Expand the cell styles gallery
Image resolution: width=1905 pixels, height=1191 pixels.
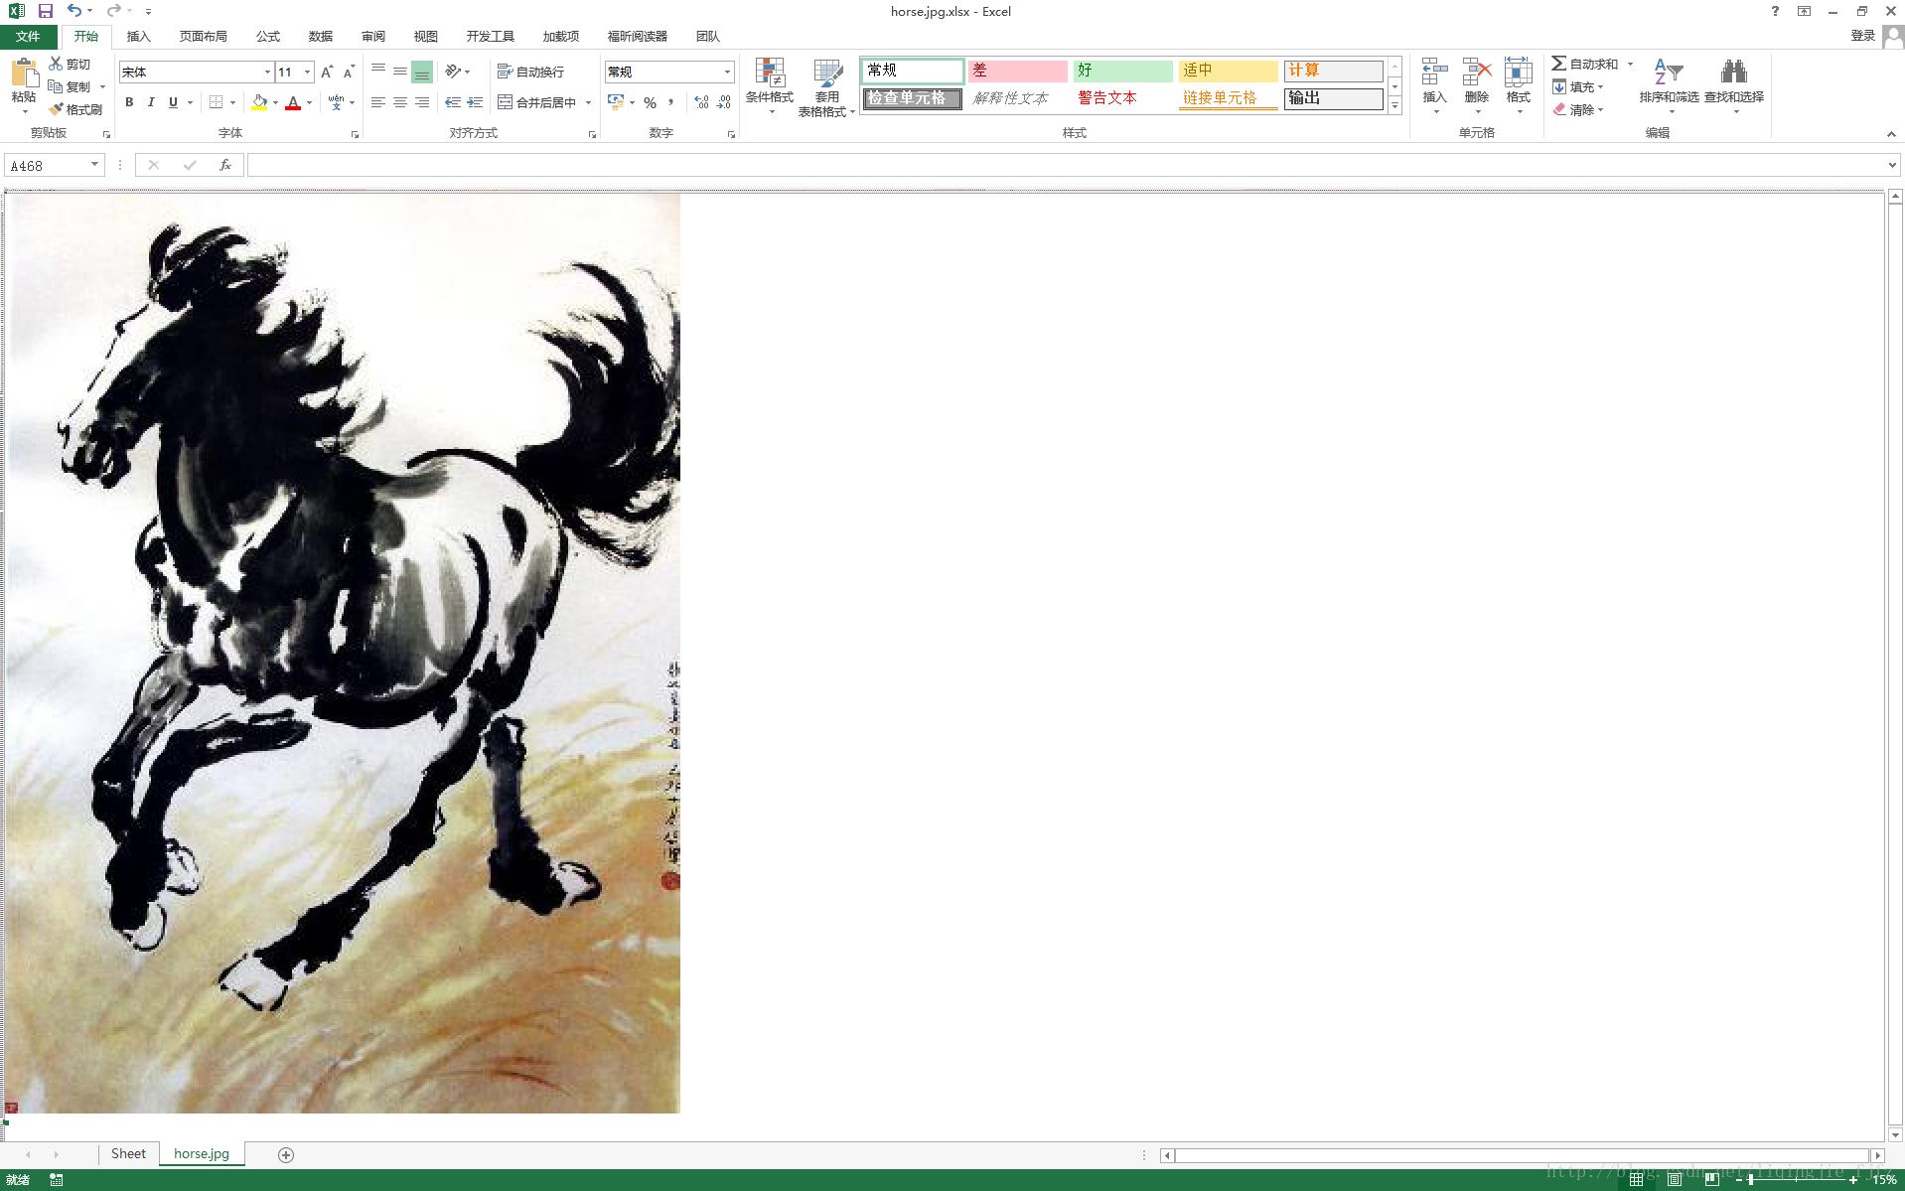[x=1394, y=105]
